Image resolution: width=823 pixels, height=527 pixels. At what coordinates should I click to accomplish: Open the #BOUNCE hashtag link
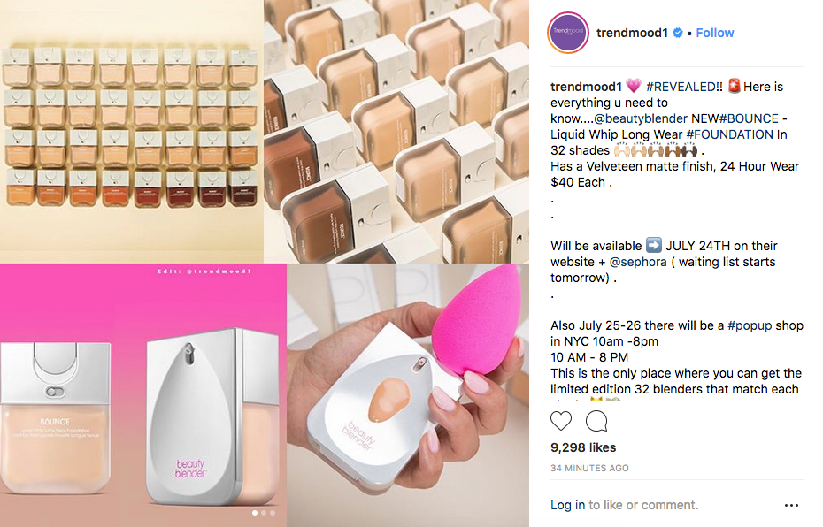[749, 118]
